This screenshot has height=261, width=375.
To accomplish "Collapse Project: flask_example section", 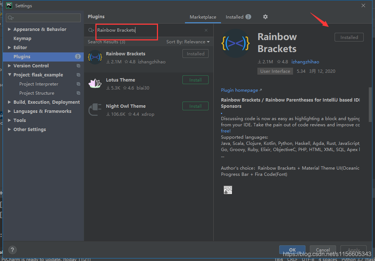I will tap(9, 75).
